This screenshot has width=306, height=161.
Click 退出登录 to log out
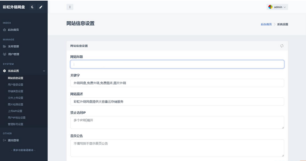click(13, 140)
